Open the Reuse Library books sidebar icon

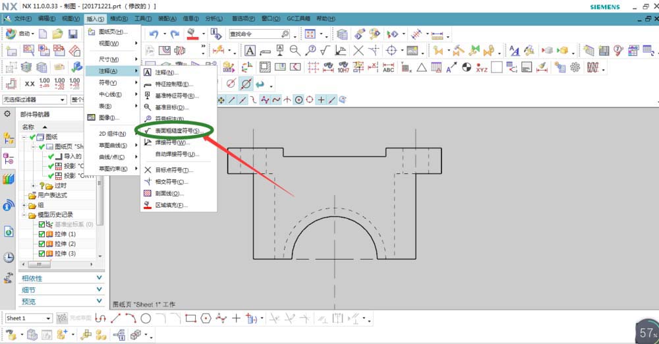point(9,179)
